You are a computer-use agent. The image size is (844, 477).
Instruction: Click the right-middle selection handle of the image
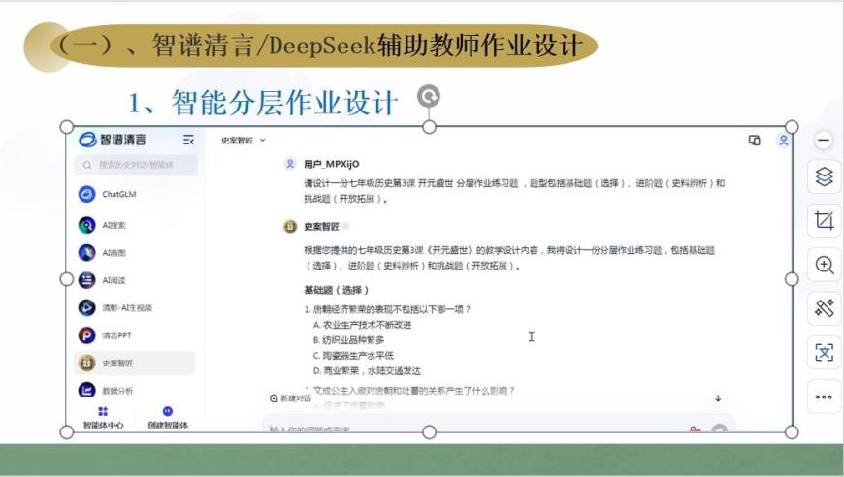(792, 279)
